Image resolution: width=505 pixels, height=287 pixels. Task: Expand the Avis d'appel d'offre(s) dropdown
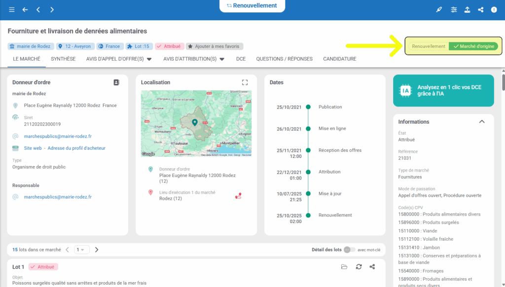[118, 59]
